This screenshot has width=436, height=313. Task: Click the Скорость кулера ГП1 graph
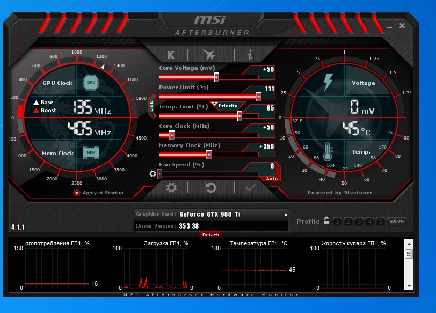click(354, 268)
